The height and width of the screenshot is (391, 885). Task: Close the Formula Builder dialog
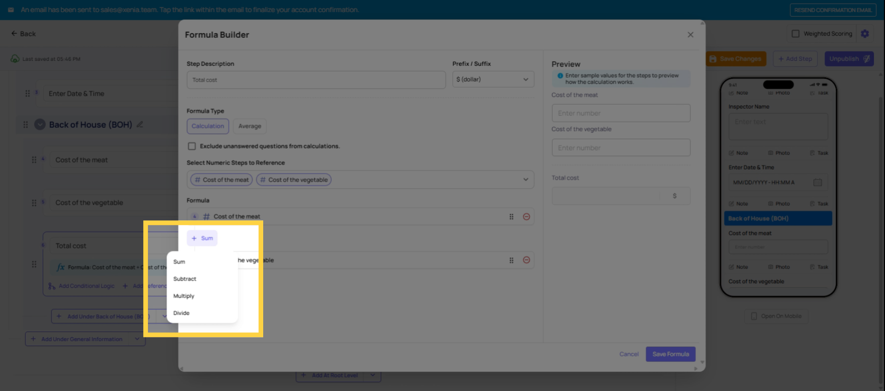690,35
